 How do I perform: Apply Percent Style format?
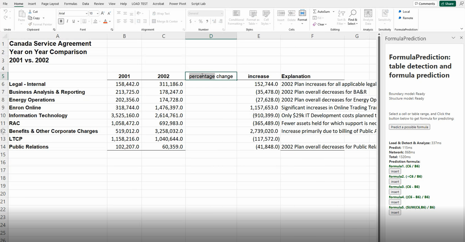pyautogui.click(x=201, y=21)
